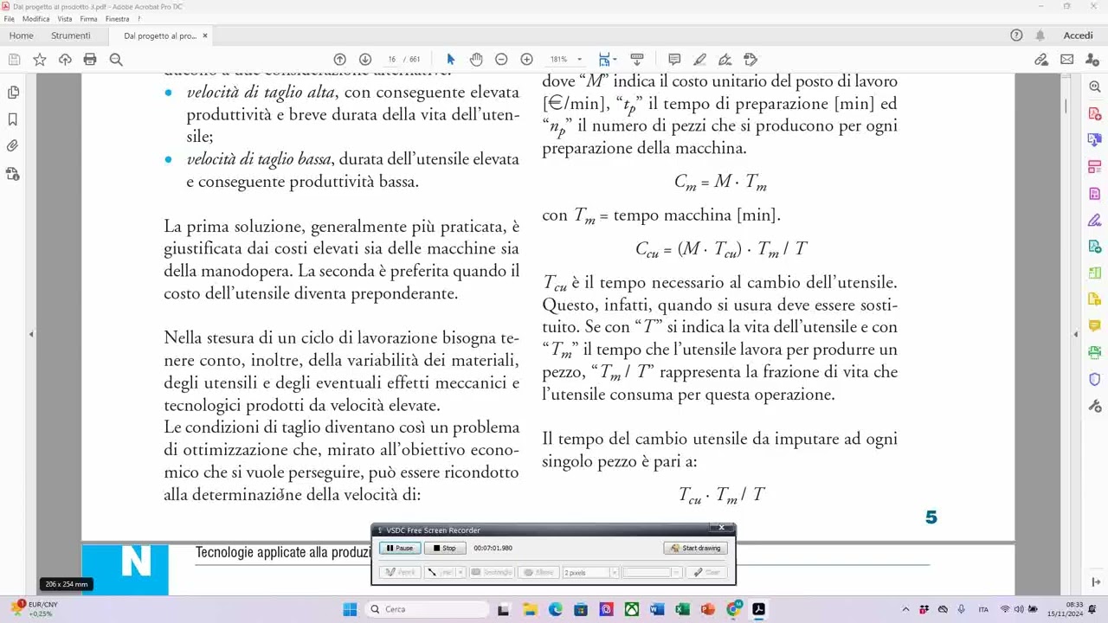
Task: Open File Explorer from the taskbar
Action: (530, 609)
